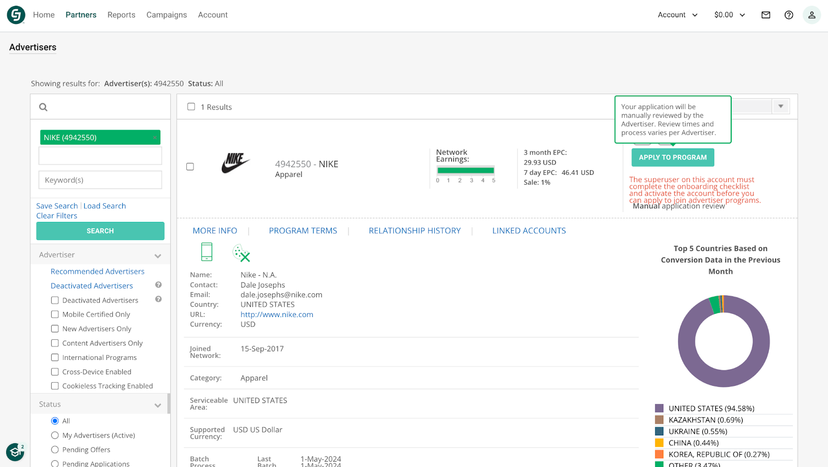Open the user profile avatar icon
828x467 pixels.
pyautogui.click(x=811, y=15)
